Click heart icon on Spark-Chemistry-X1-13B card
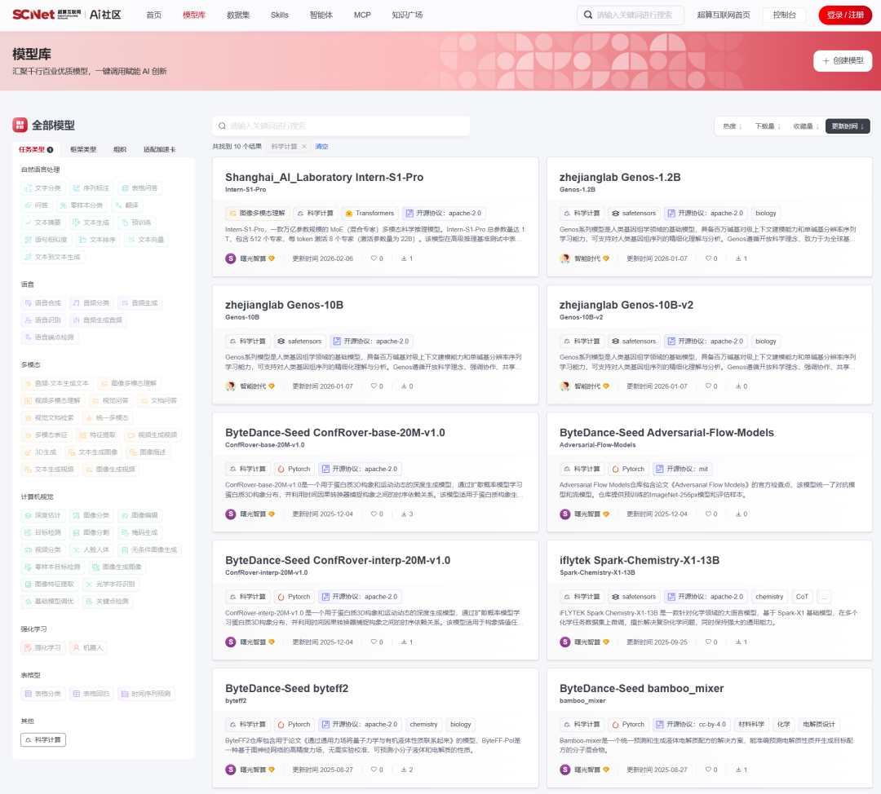Image resolution: width=881 pixels, height=794 pixels. pos(708,642)
